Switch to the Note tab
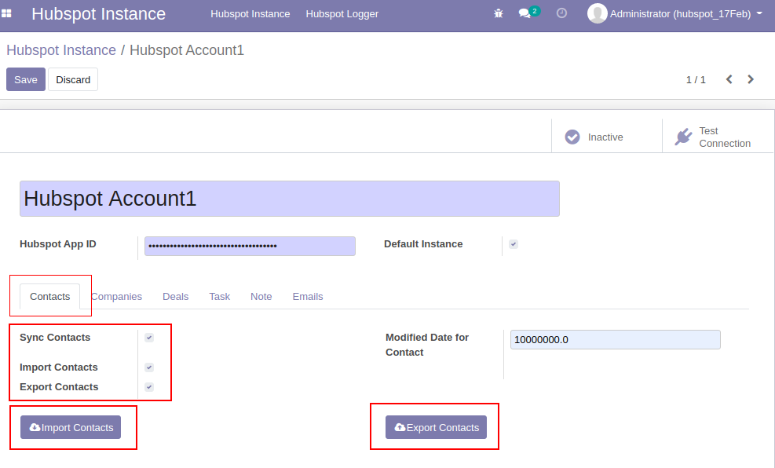 [x=261, y=297]
